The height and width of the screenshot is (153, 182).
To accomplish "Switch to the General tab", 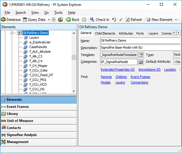I will (86, 33).
